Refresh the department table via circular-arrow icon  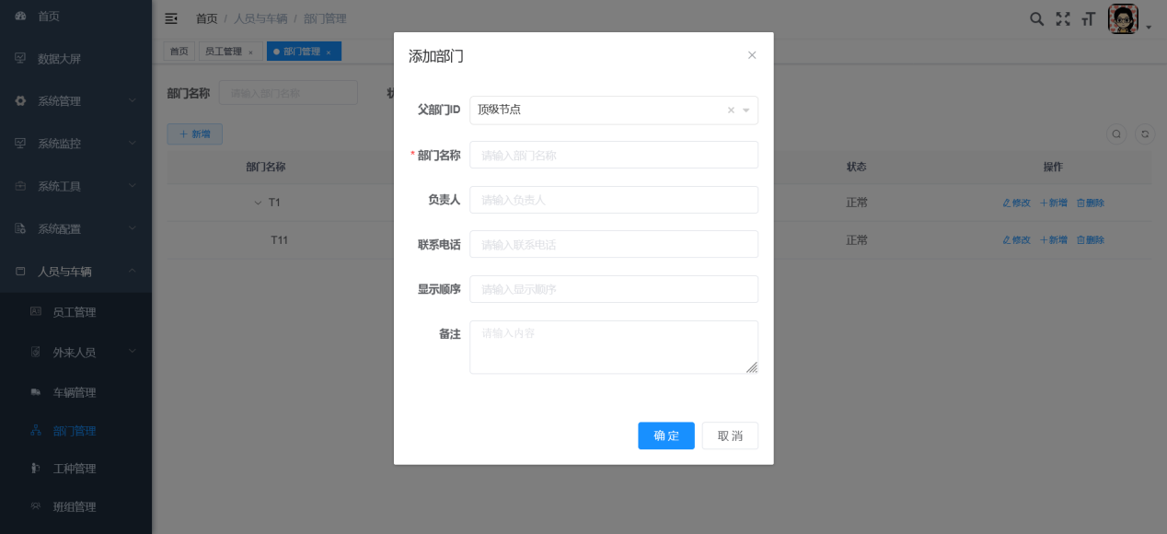point(1144,133)
